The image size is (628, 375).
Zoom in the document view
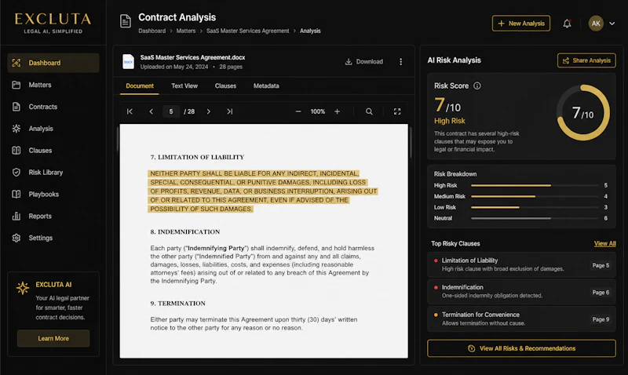pos(338,111)
